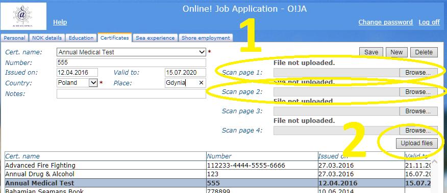The width and height of the screenshot is (447, 193).
Task: Create a New certificate entry
Action: click(396, 52)
